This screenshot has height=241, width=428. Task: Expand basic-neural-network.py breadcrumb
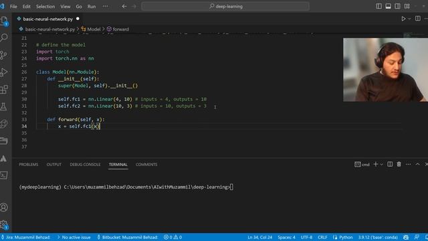coord(47,29)
